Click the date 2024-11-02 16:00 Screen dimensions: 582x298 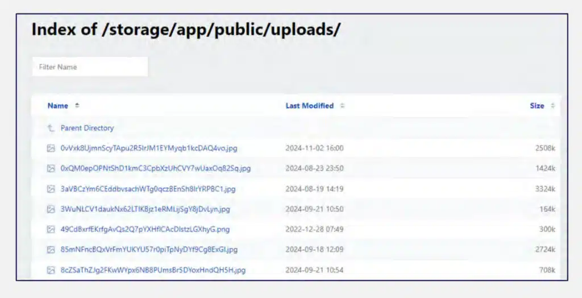point(314,148)
